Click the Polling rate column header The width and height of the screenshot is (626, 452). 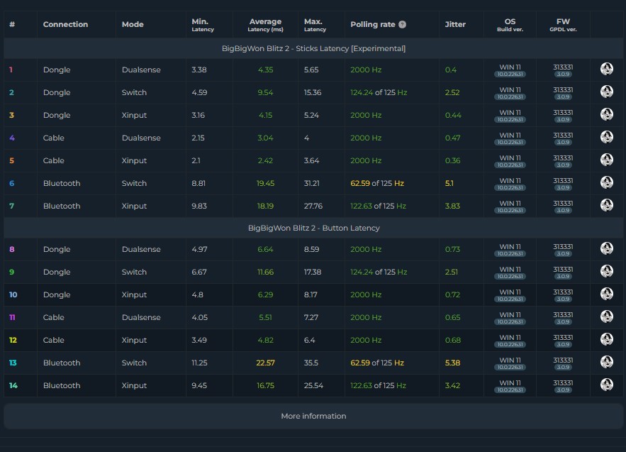pyautogui.click(x=373, y=24)
